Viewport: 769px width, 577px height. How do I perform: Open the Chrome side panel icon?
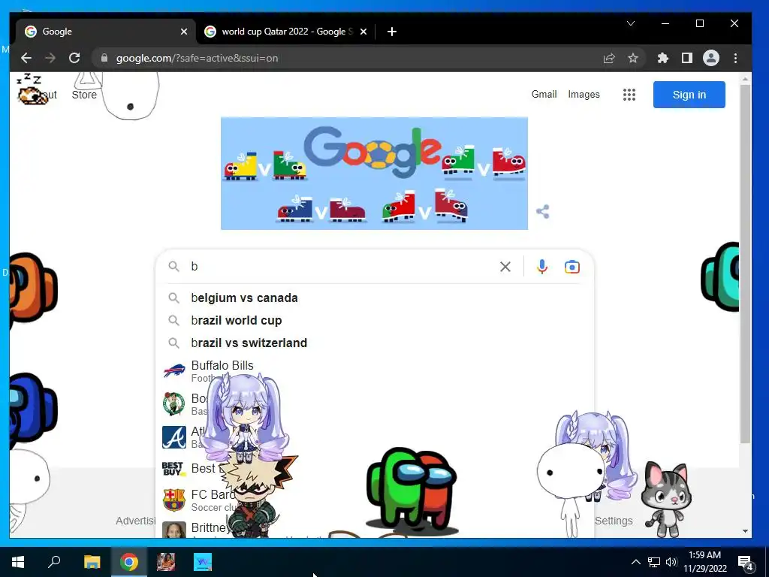coord(687,58)
